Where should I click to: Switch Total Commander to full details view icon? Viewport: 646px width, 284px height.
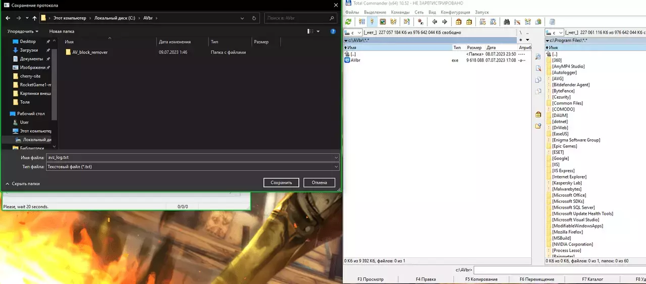[372, 22]
